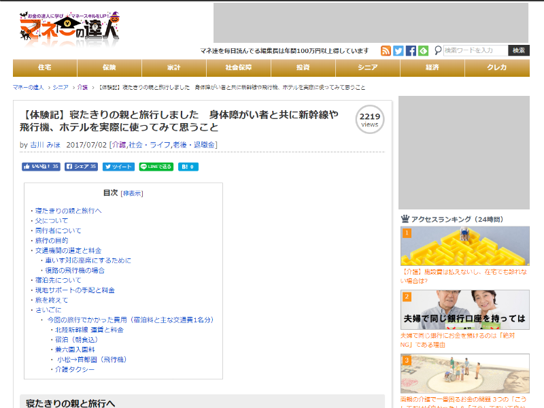
Task: Open the 社会保障 menu tab
Action: click(x=239, y=67)
